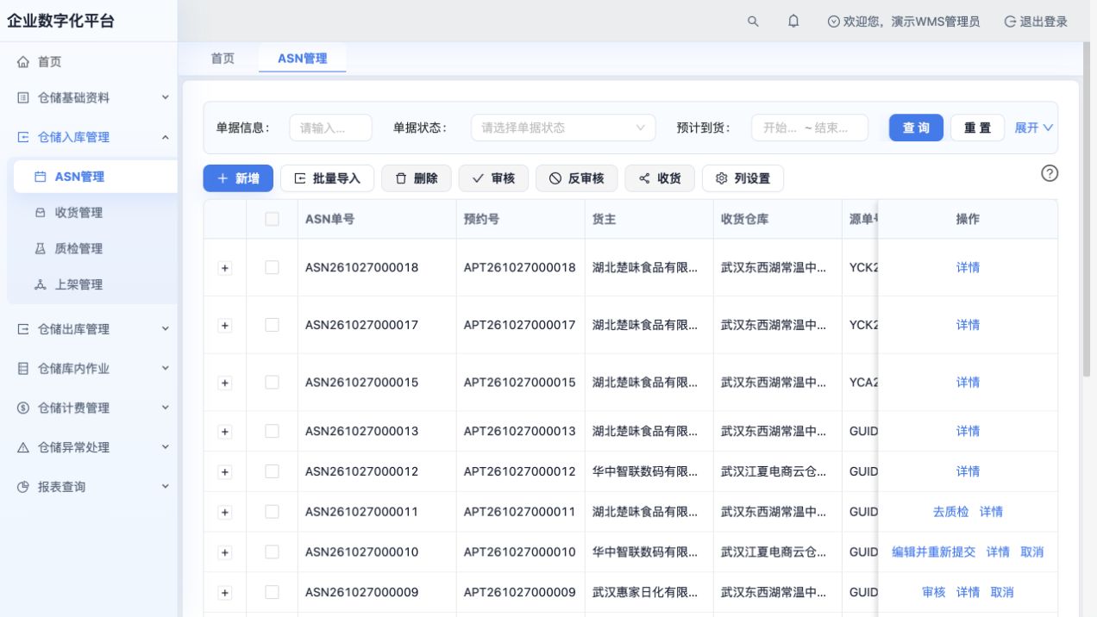Click the 仓储库内作业 menu icon
Screen dimensions: 1097x617
23,369
